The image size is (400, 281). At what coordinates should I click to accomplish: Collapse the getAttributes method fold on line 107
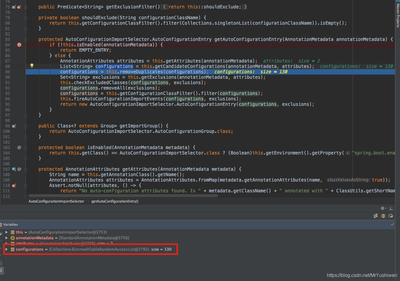[26, 169]
